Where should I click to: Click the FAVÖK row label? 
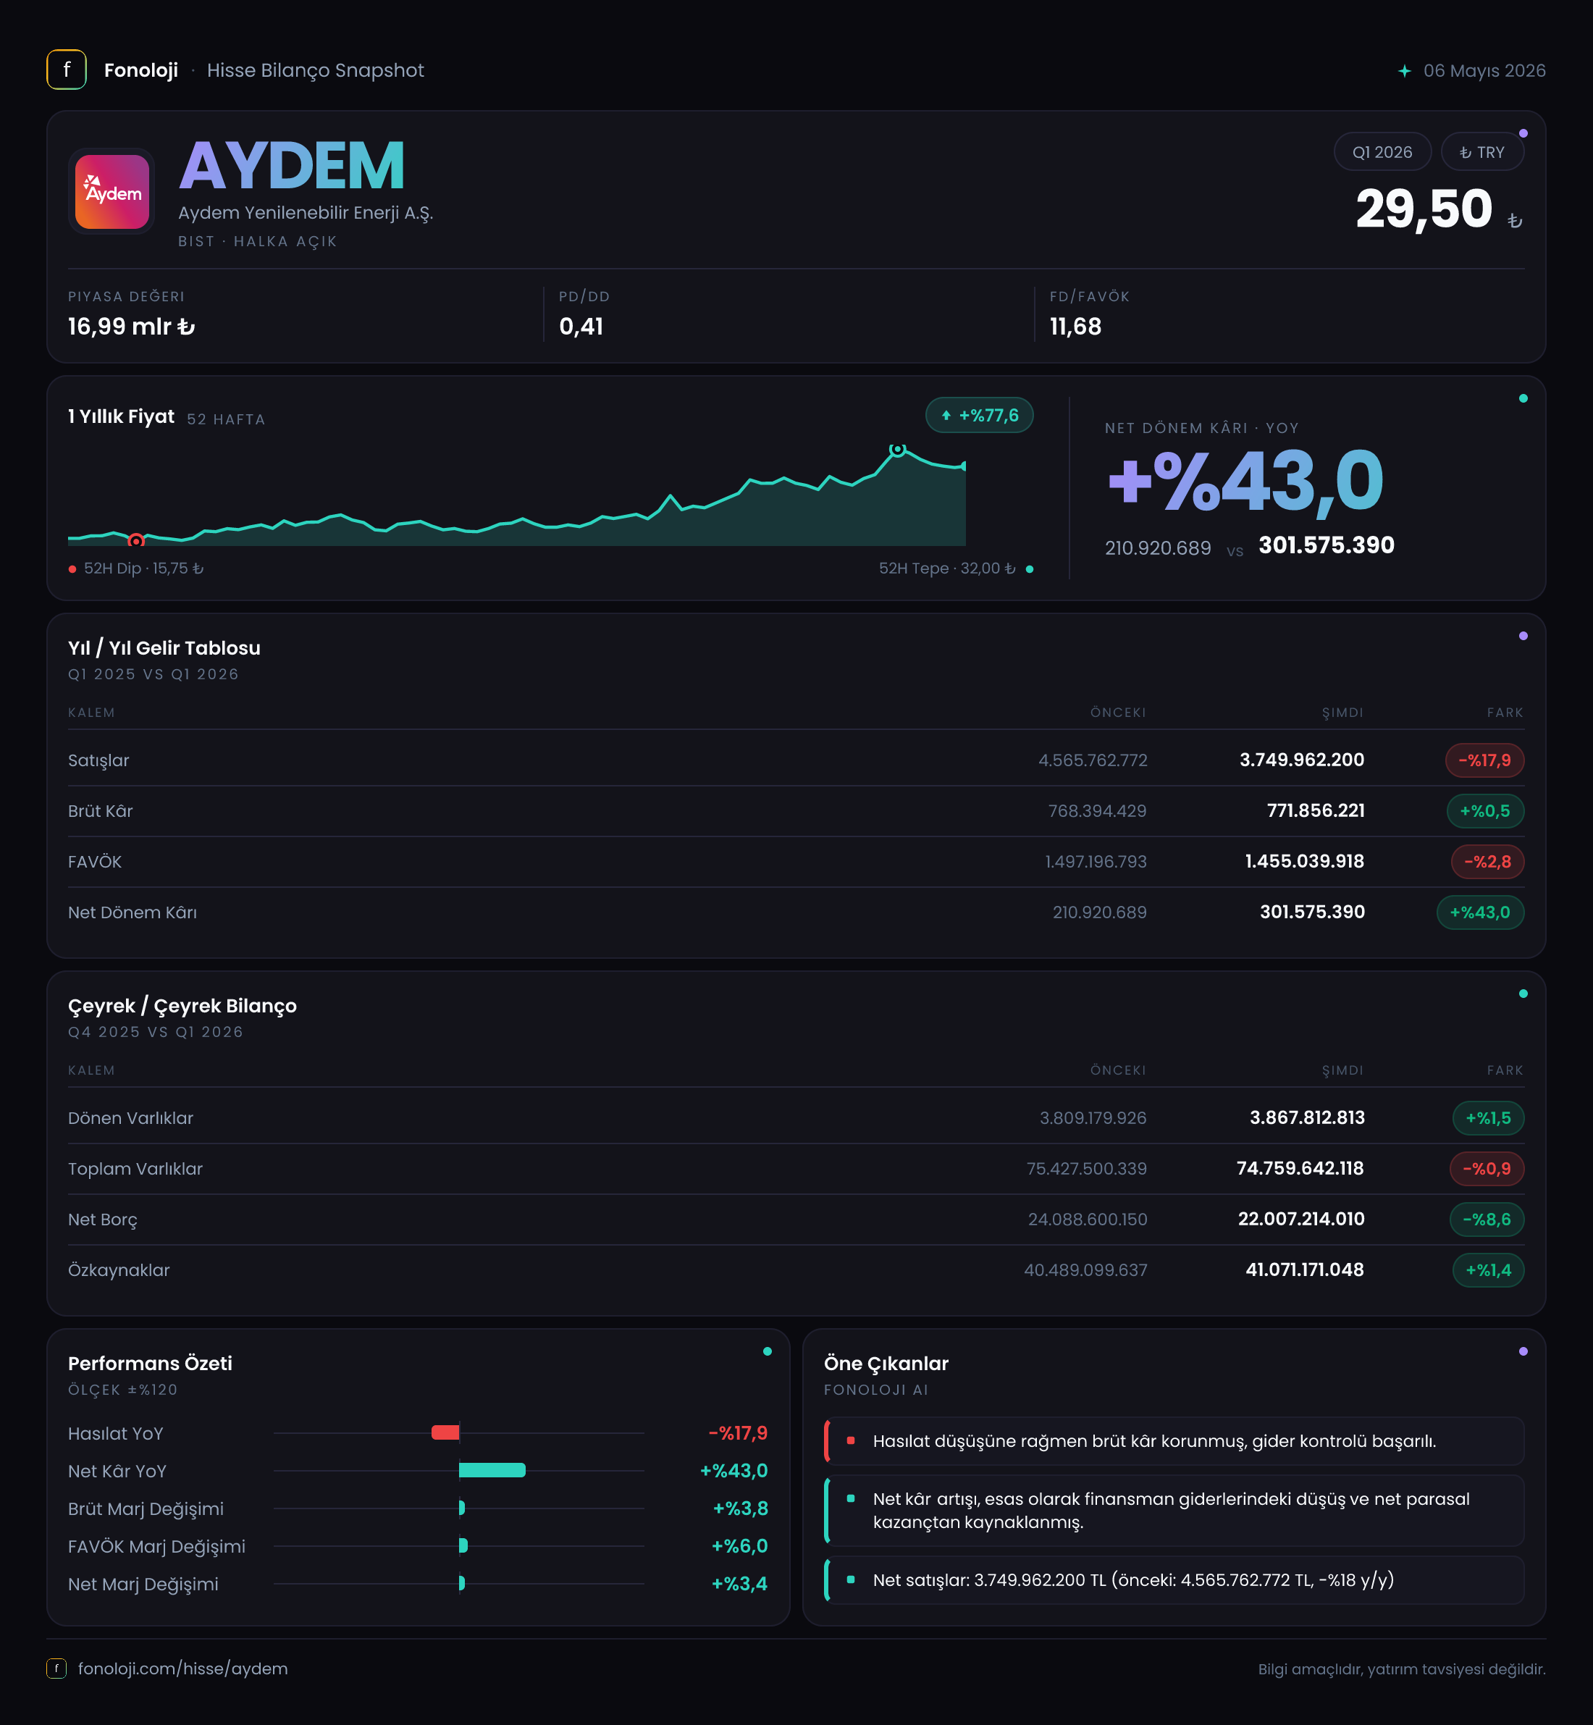point(95,862)
